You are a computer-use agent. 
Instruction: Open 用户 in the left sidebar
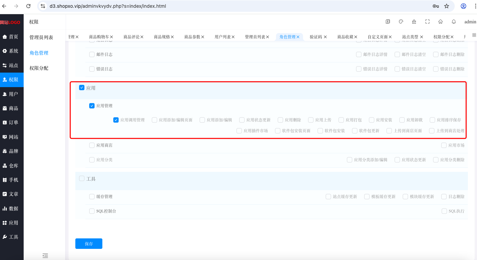pos(12,94)
